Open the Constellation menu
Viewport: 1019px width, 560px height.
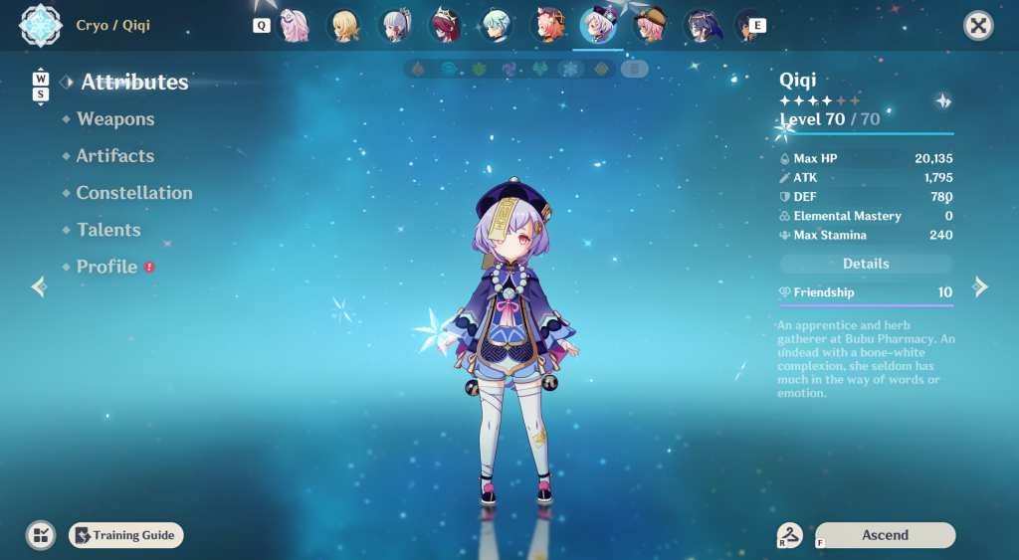tap(134, 193)
